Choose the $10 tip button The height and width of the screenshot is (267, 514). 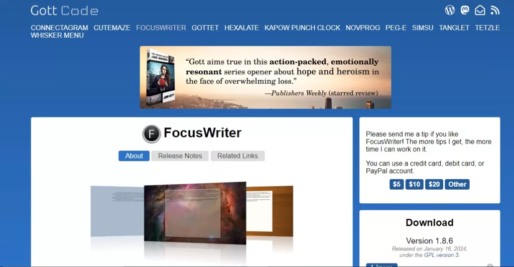pos(414,184)
